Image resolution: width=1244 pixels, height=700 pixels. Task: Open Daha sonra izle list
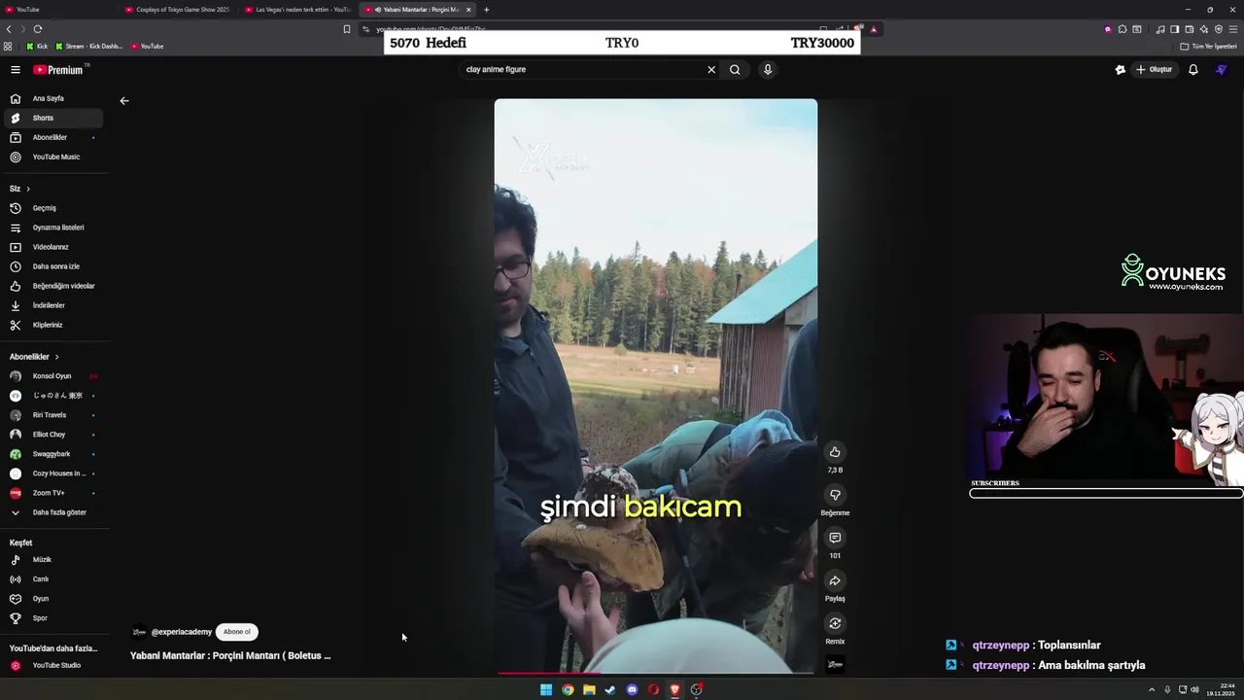tap(53, 266)
